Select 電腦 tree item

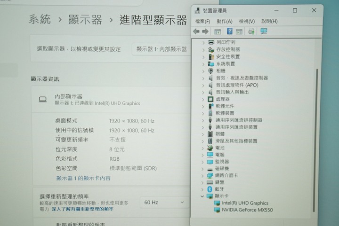coord(220,155)
